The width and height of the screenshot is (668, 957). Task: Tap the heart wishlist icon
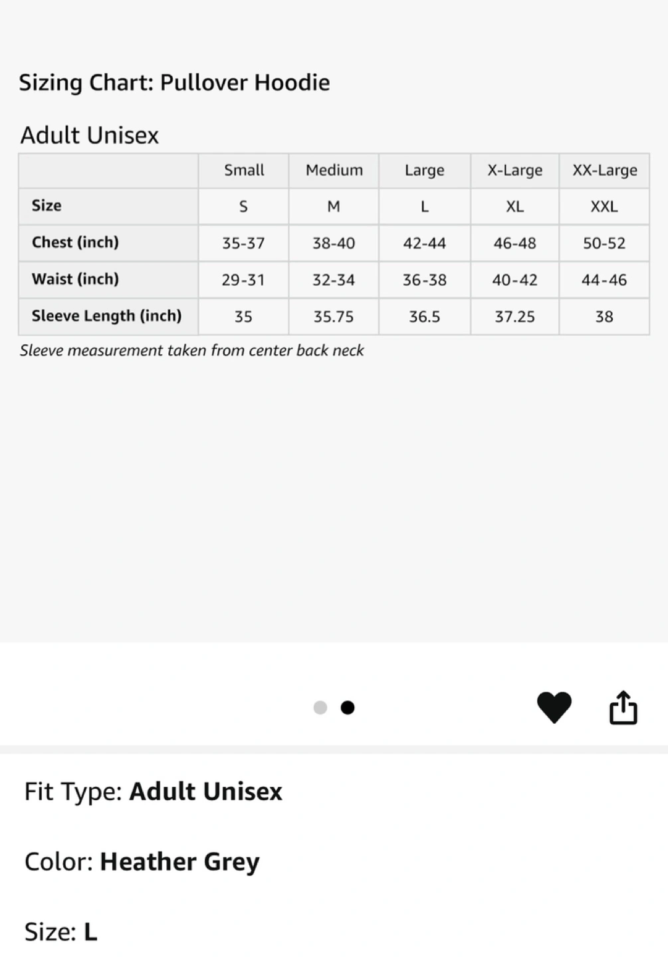click(554, 707)
